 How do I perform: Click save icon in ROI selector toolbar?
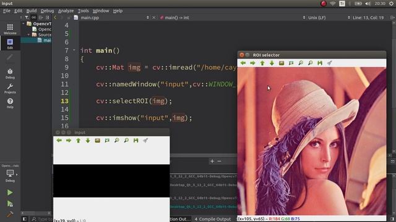320,63
